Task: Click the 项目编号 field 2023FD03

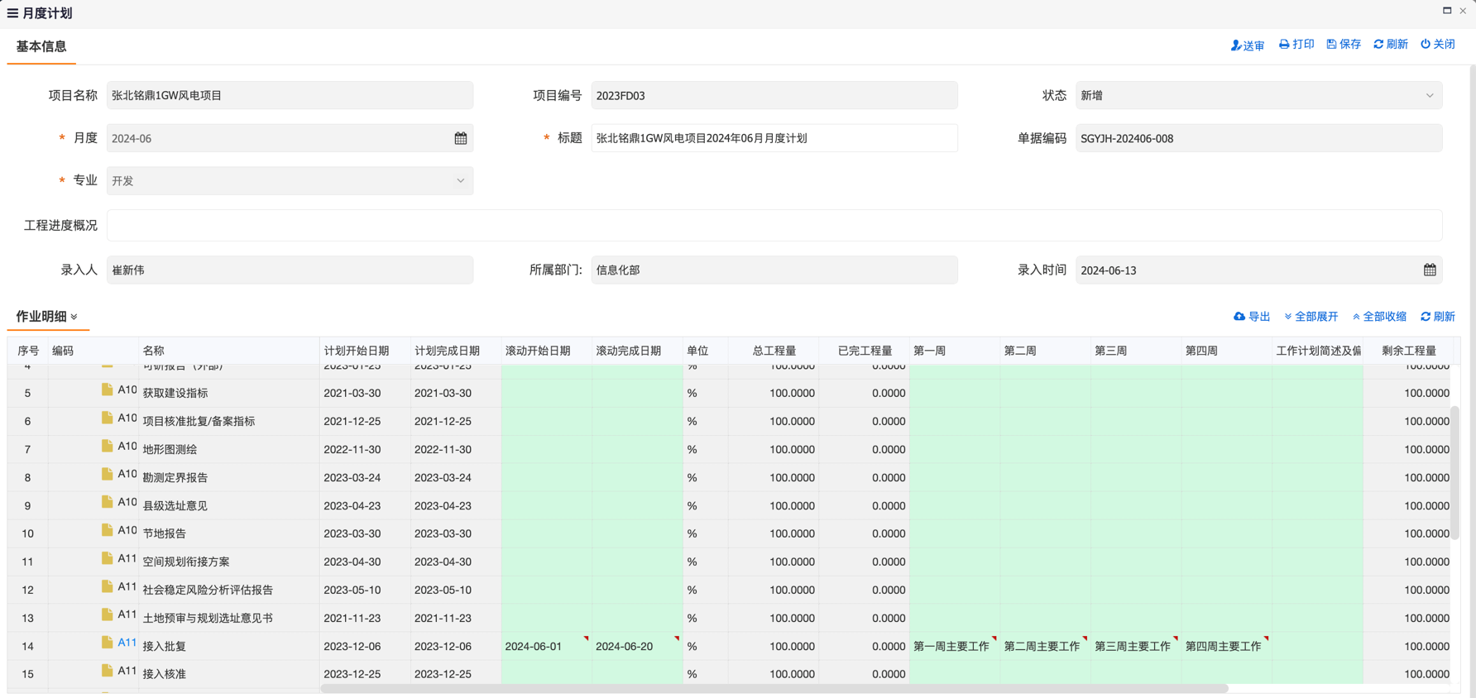Action: (774, 95)
